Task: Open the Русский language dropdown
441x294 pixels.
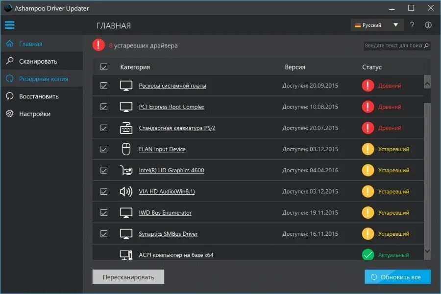Action: click(x=377, y=25)
